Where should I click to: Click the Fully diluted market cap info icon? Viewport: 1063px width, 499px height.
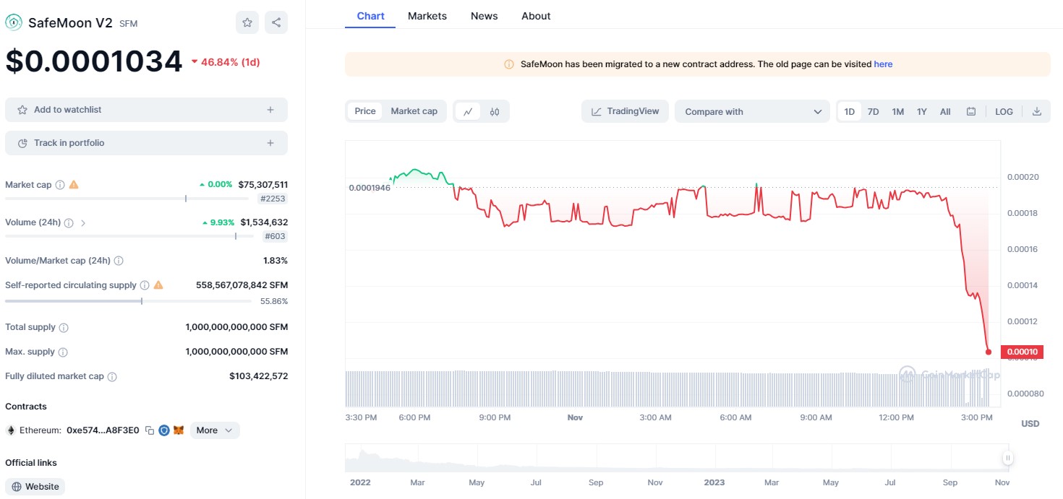click(112, 377)
